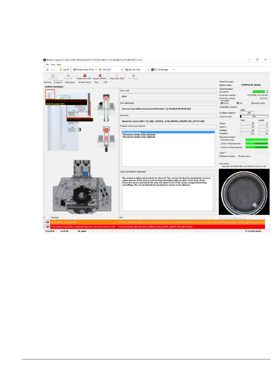This screenshot has height=369, width=273.
Task: Click the Log off toolbar button
Action: pyautogui.click(x=64, y=70)
